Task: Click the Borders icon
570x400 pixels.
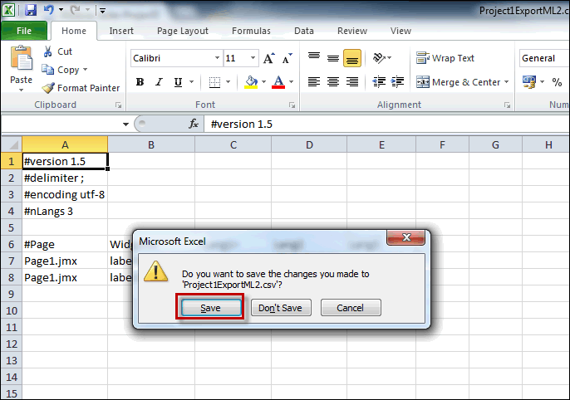Action: [x=215, y=82]
